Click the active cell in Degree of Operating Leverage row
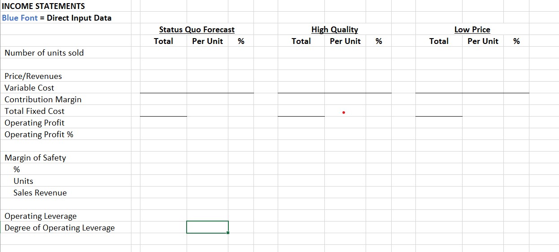The image size is (559, 252). tap(207, 227)
